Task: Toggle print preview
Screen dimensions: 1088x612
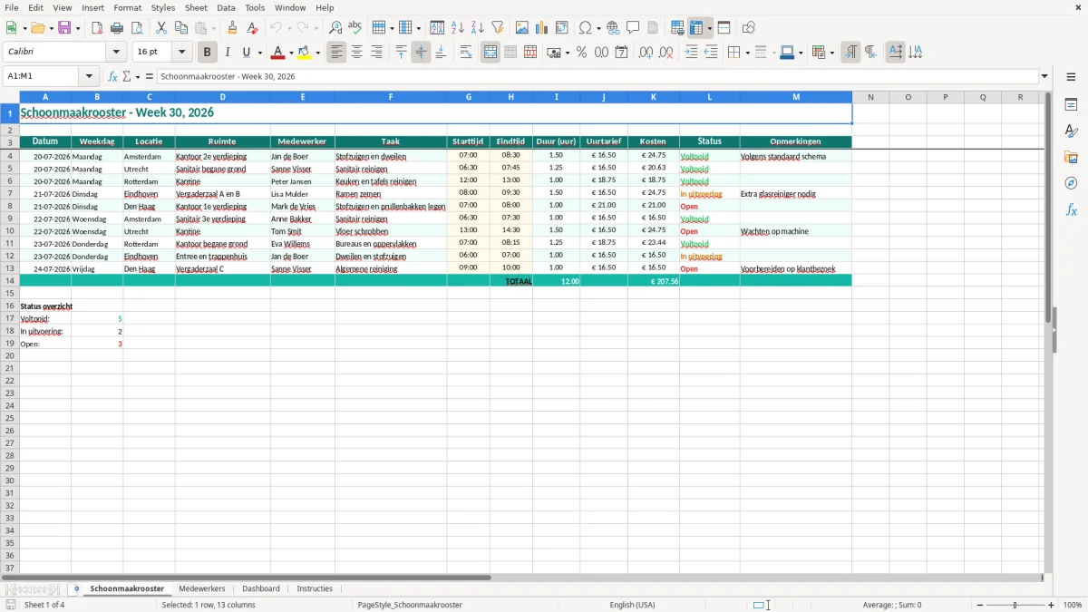Action: pos(137,28)
